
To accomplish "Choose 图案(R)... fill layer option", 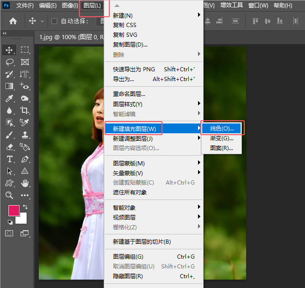I will click(221, 148).
